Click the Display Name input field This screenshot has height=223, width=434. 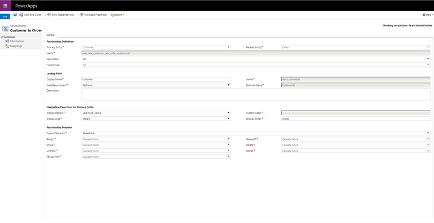156,80
